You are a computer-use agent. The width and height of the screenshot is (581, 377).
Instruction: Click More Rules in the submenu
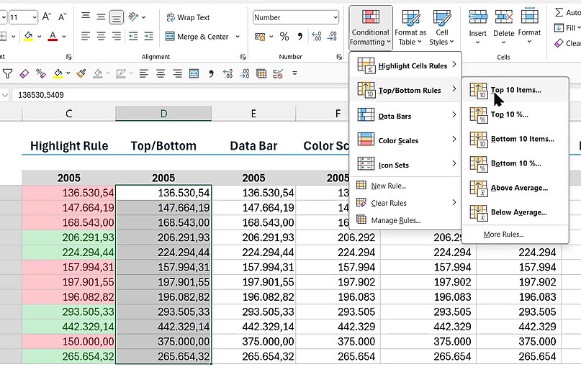(503, 235)
